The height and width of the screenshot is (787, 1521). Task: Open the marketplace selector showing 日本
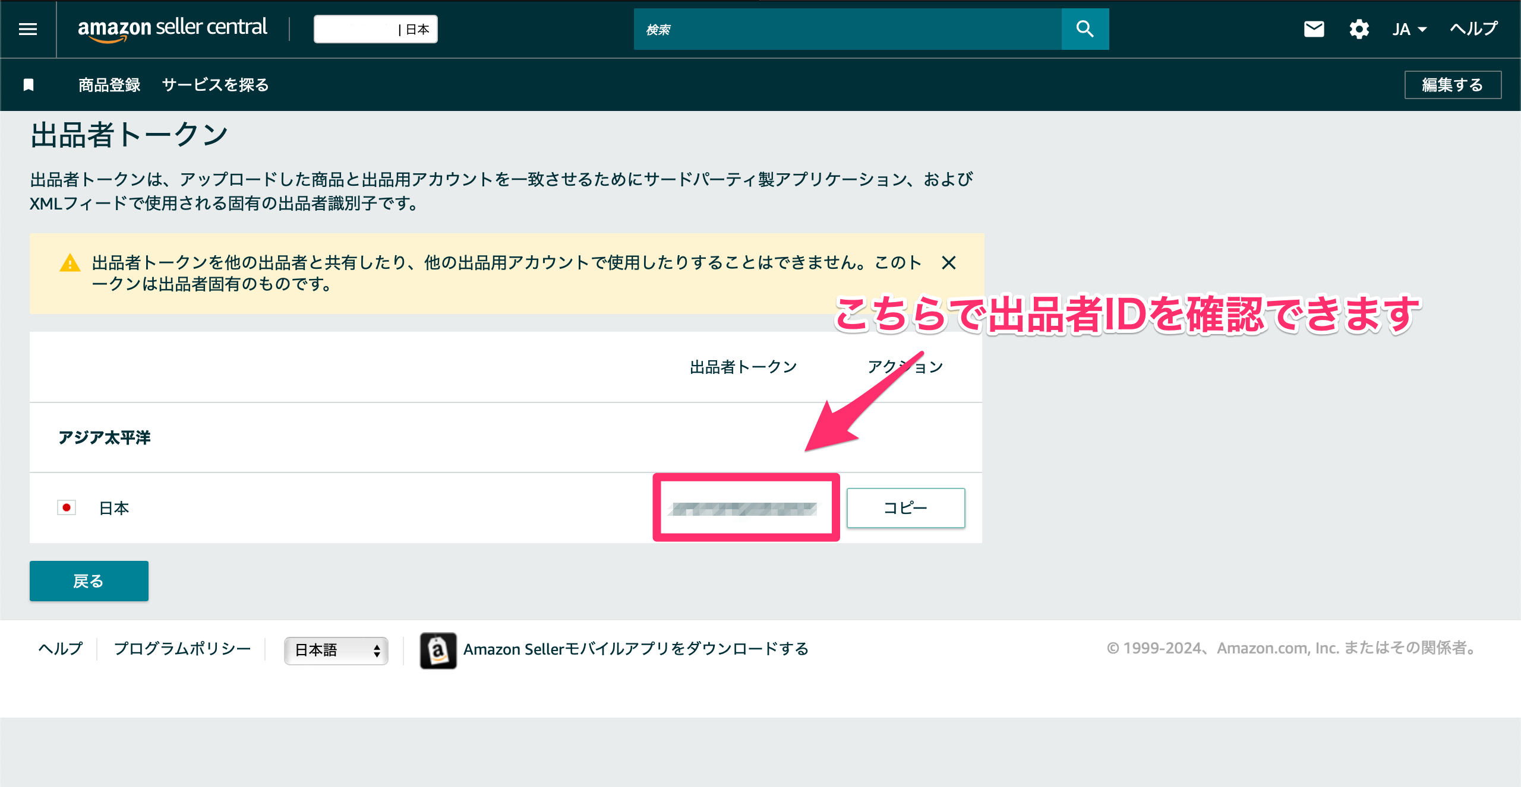point(375,28)
